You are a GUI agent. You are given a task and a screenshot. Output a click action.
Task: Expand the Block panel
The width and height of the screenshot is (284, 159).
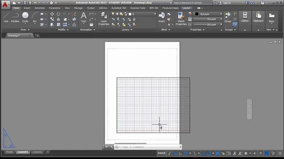[166, 30]
